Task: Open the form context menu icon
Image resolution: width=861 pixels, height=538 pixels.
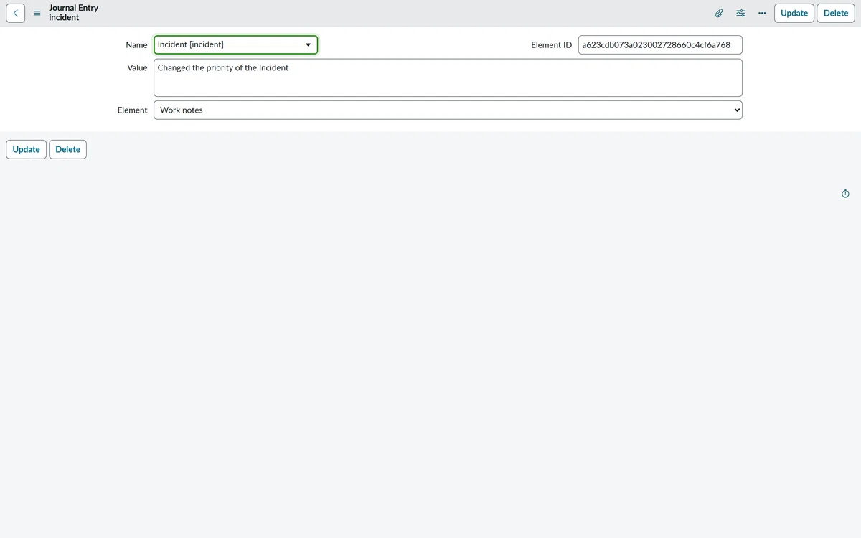Action: (37, 13)
